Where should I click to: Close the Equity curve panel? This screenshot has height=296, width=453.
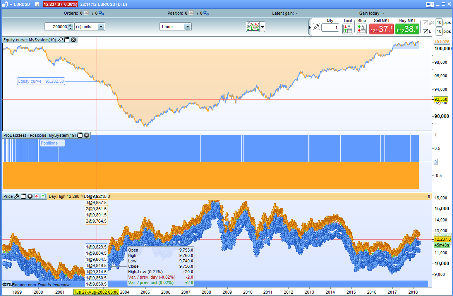click(74, 40)
